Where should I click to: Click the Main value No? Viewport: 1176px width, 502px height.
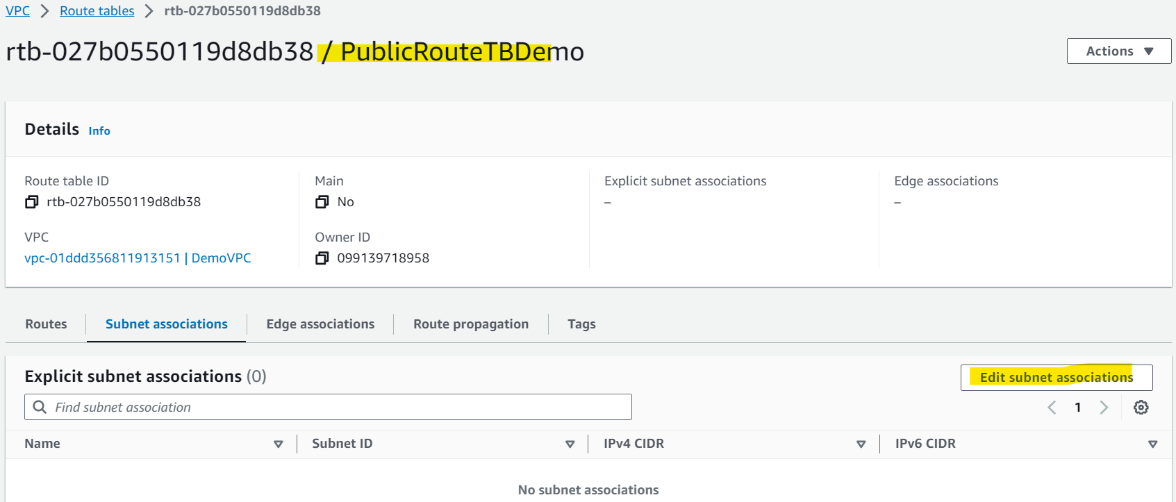click(x=345, y=202)
